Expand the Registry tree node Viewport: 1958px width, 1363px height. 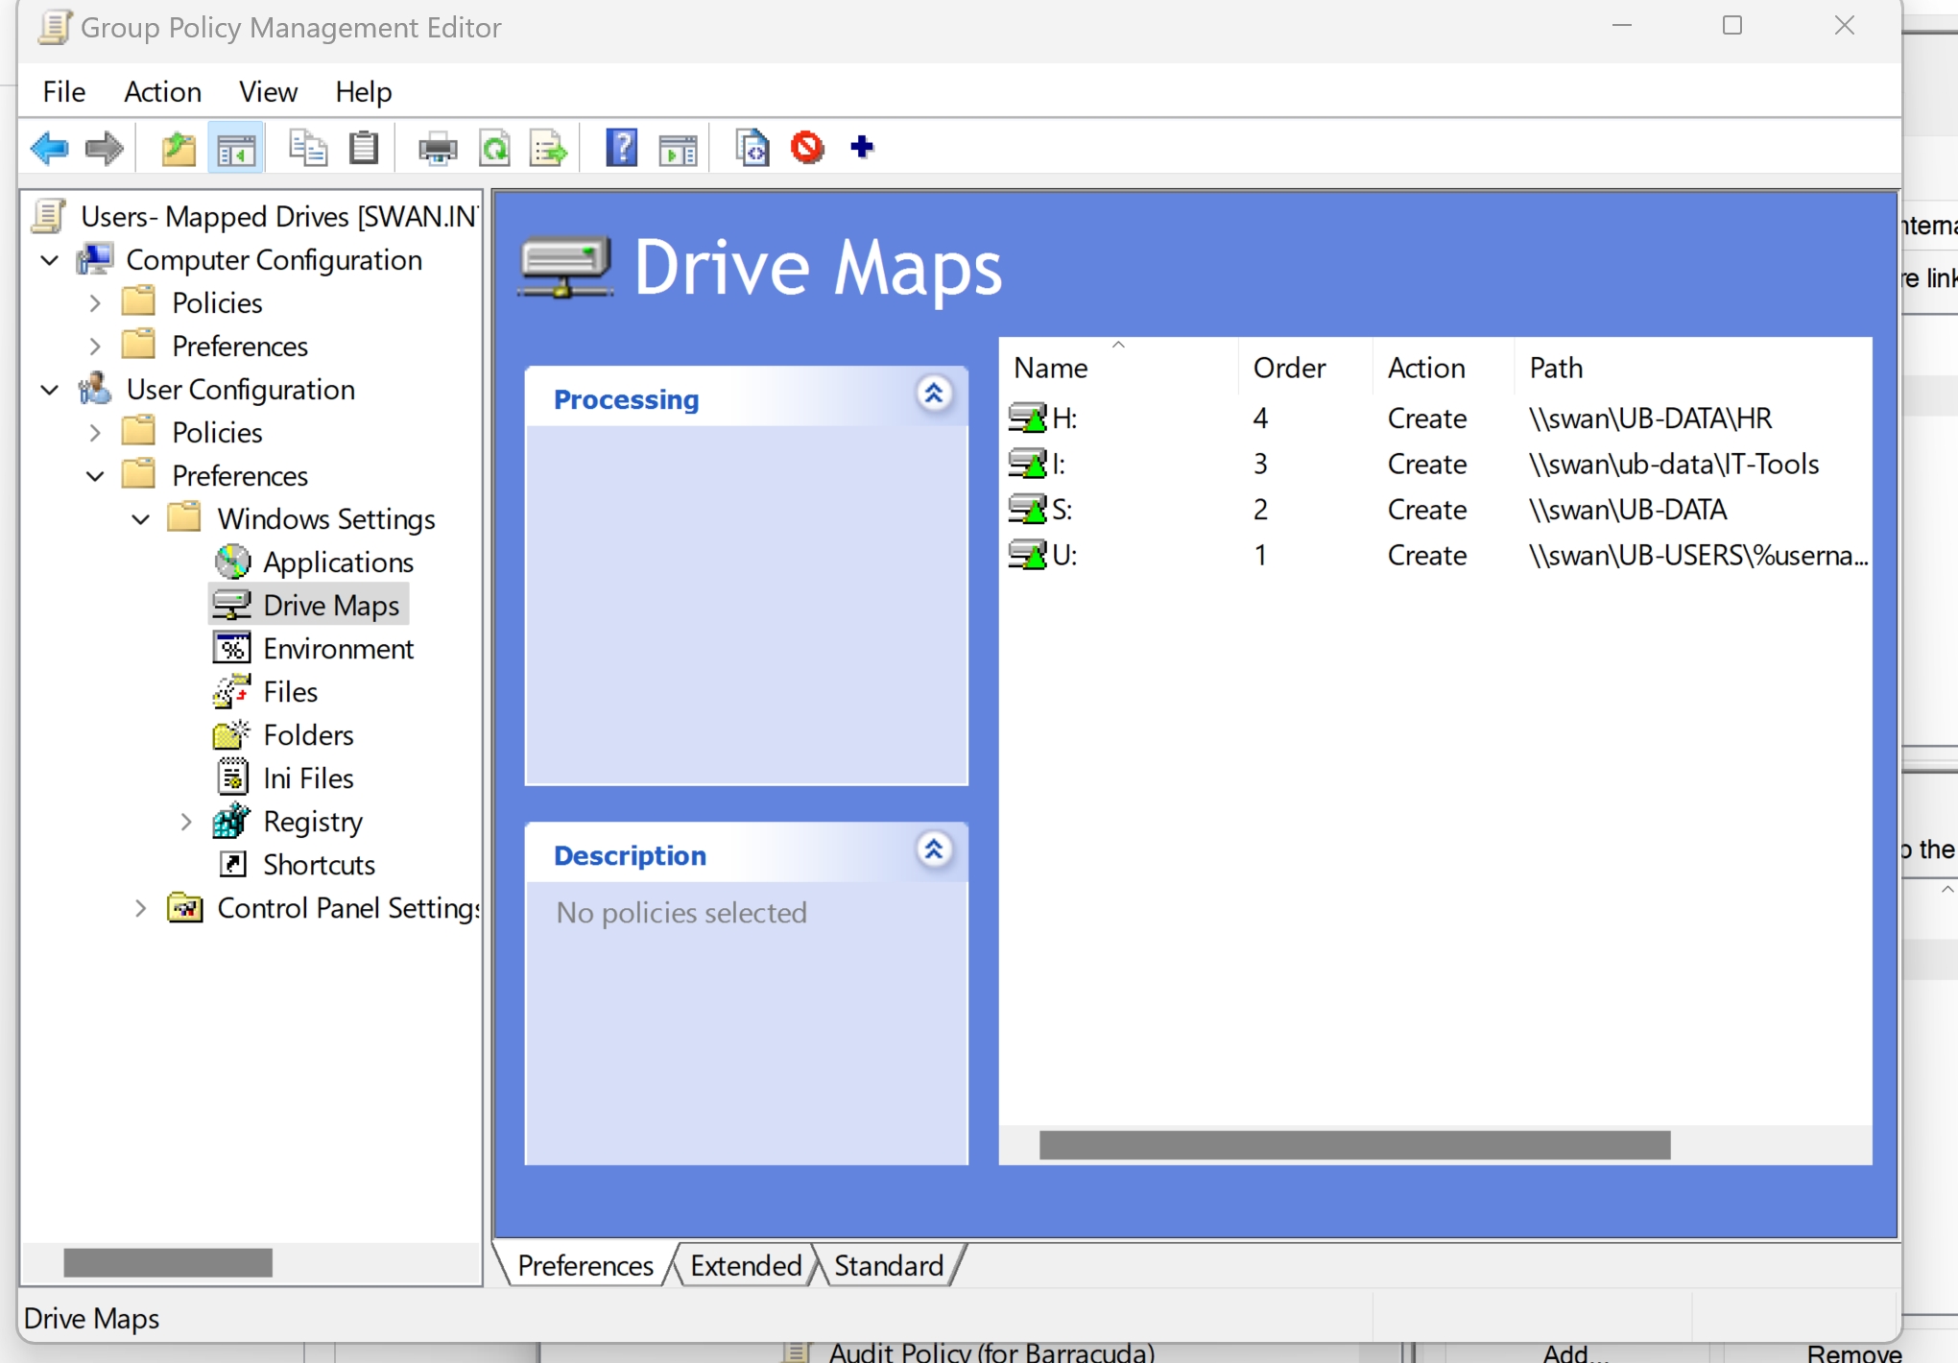(x=186, y=823)
